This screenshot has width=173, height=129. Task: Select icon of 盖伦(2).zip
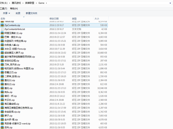point(2,84)
